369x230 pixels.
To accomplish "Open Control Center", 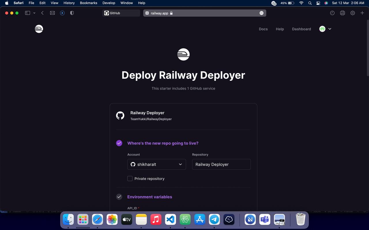I will (x=318, y=3).
